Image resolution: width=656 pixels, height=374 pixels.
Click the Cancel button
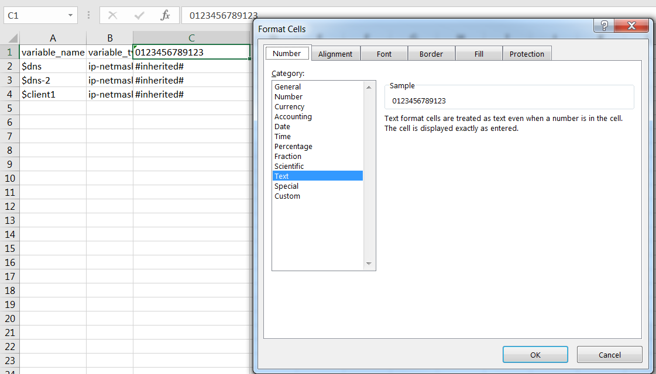point(609,355)
